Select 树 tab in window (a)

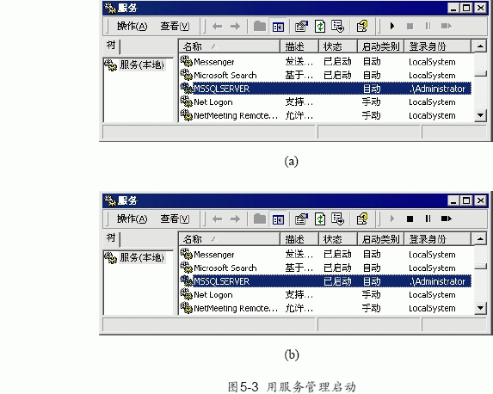click(x=111, y=46)
